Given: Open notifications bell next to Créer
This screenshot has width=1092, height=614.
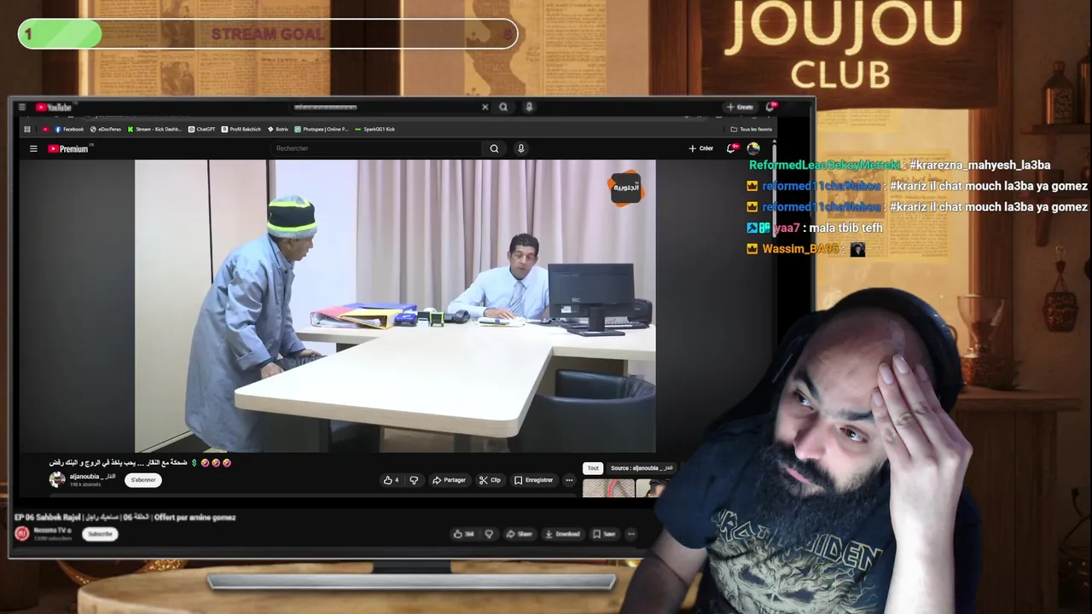Looking at the screenshot, I should (731, 148).
